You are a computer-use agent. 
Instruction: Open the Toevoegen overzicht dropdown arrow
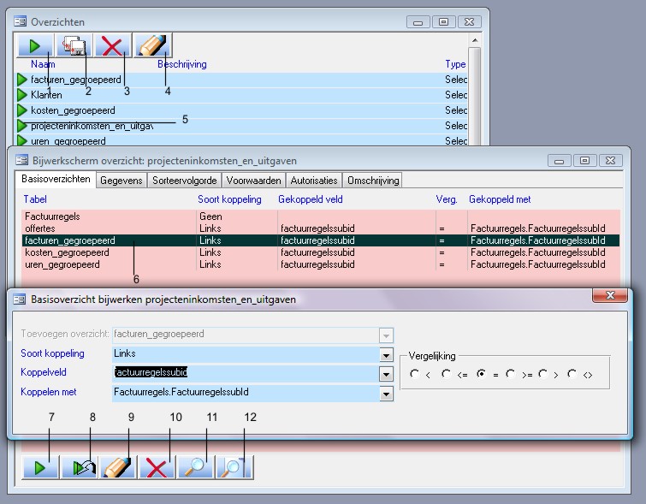coord(386,335)
